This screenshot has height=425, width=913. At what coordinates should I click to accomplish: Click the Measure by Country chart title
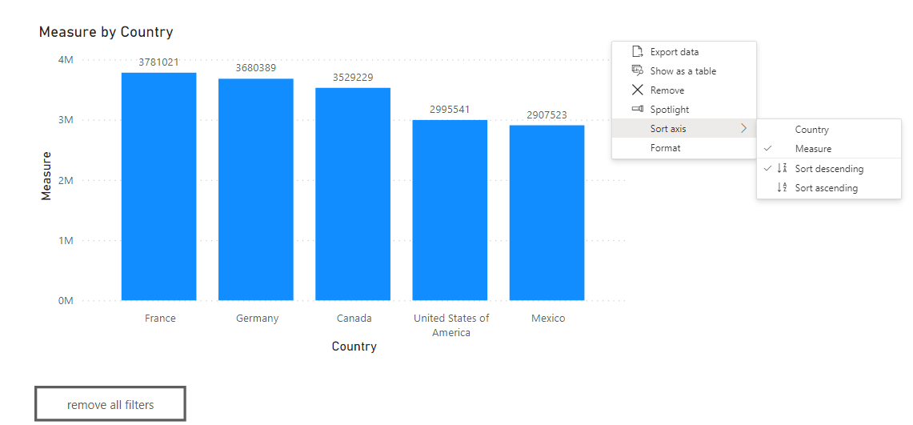pos(106,32)
